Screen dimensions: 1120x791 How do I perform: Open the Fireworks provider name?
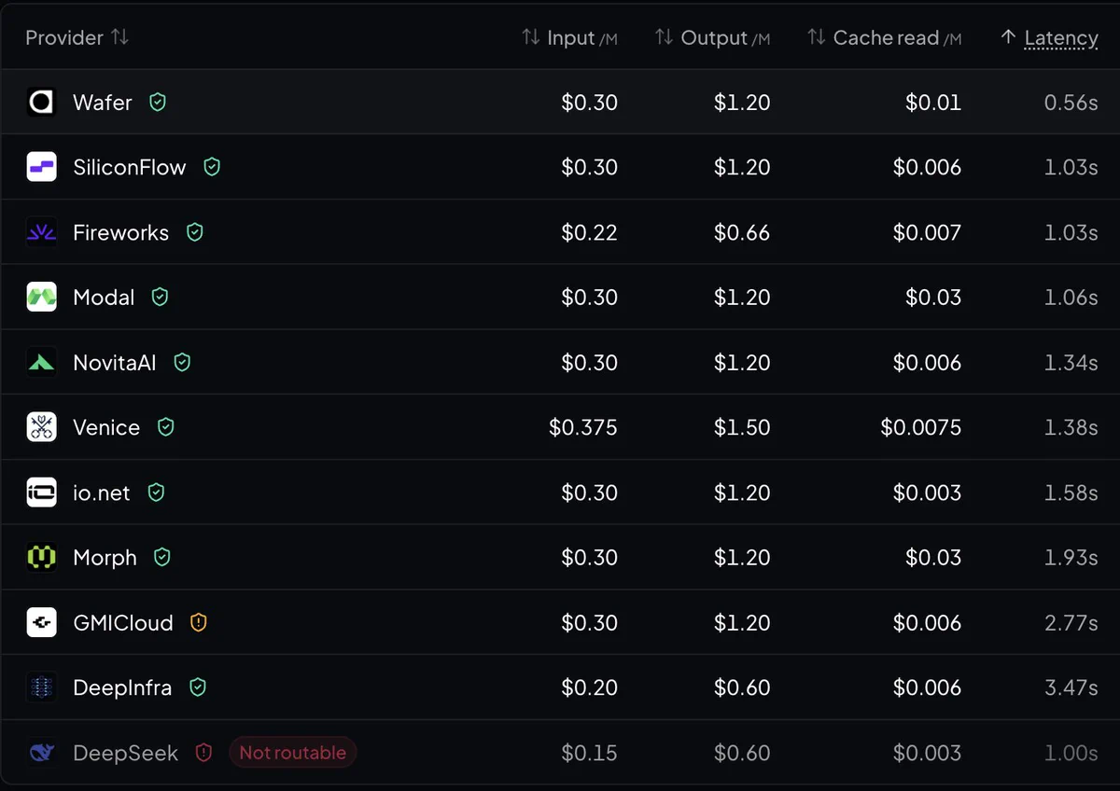[x=121, y=232]
